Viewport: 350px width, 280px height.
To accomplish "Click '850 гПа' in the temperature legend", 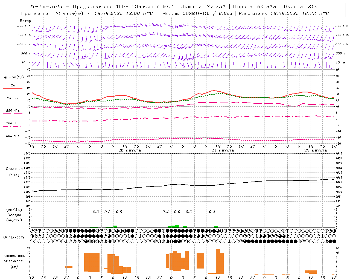I will pos(13,111).
